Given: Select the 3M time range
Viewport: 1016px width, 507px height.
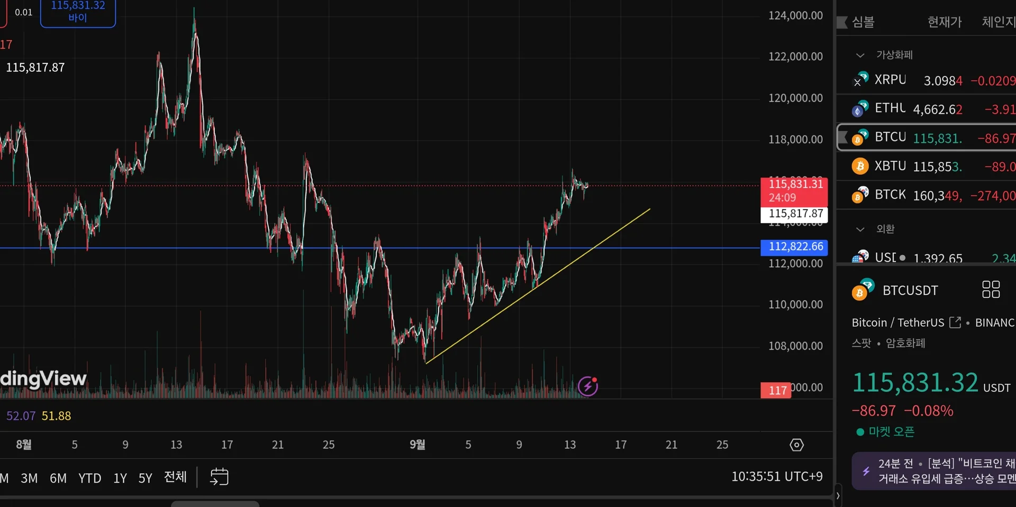Looking at the screenshot, I should [29, 478].
